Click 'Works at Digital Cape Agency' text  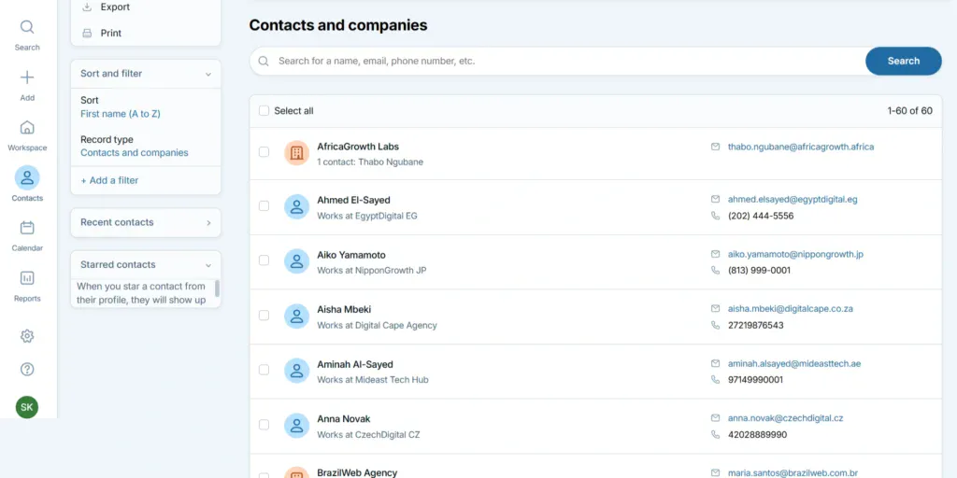pyautogui.click(x=377, y=325)
